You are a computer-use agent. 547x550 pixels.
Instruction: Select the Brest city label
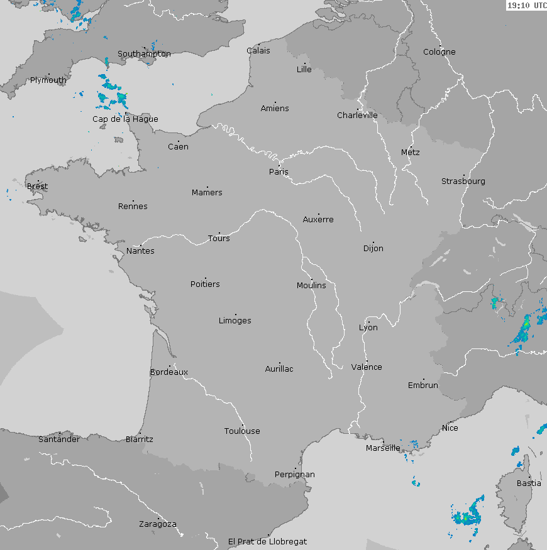(37, 186)
